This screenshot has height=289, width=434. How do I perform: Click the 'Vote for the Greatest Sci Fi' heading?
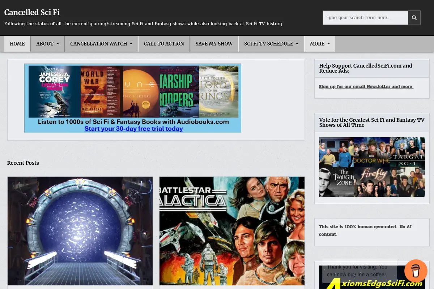tap(372, 122)
